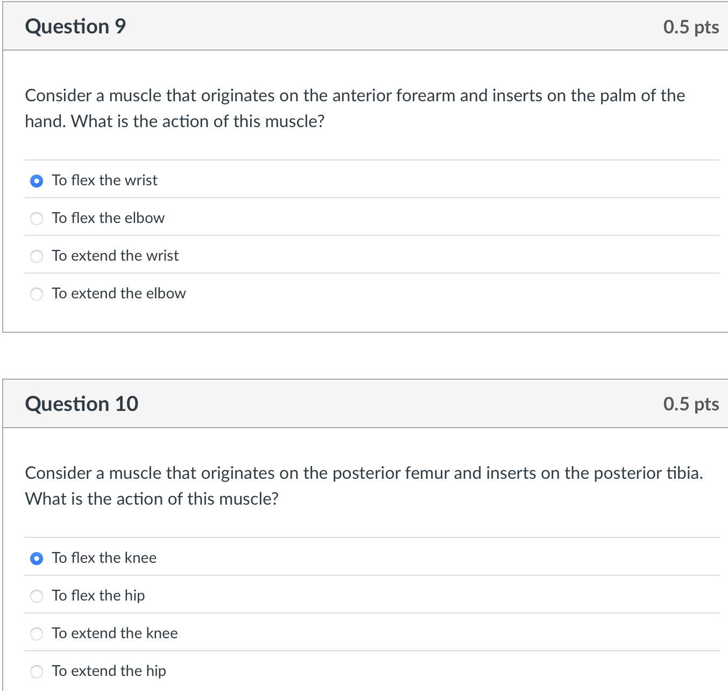Screen dimensions: 728x691
Task: Click the Question 10 header bar
Action: (x=364, y=403)
